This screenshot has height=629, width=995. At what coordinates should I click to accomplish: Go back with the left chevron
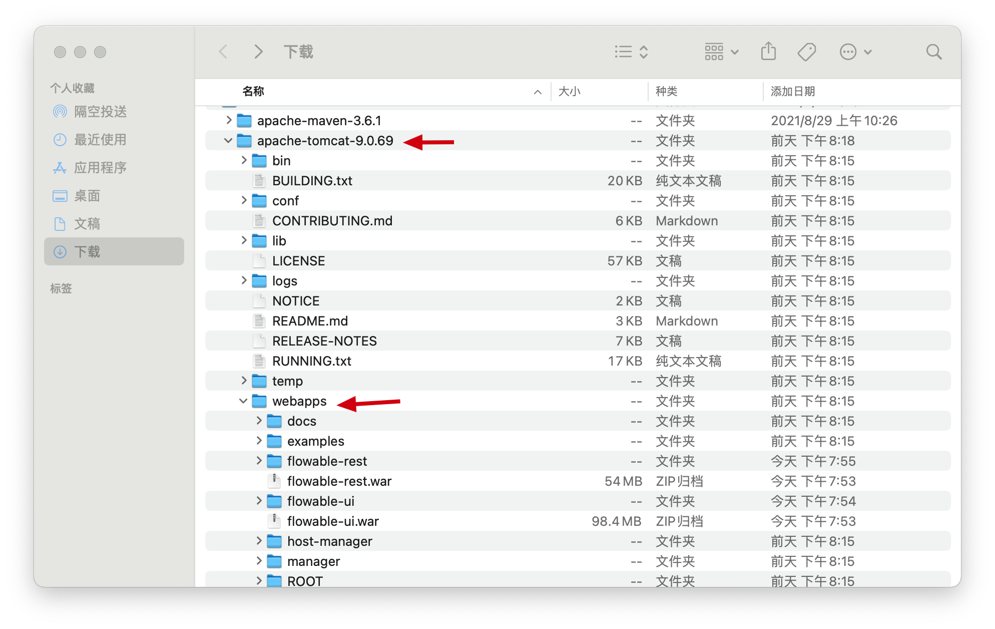coord(223,52)
